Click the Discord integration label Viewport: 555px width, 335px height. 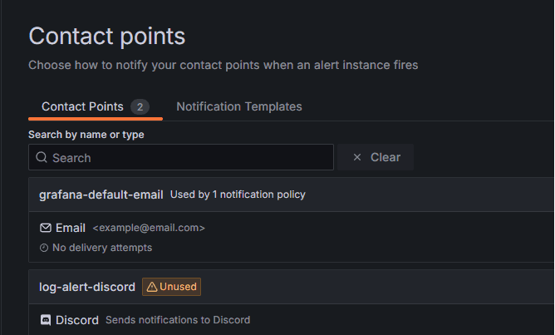77,320
